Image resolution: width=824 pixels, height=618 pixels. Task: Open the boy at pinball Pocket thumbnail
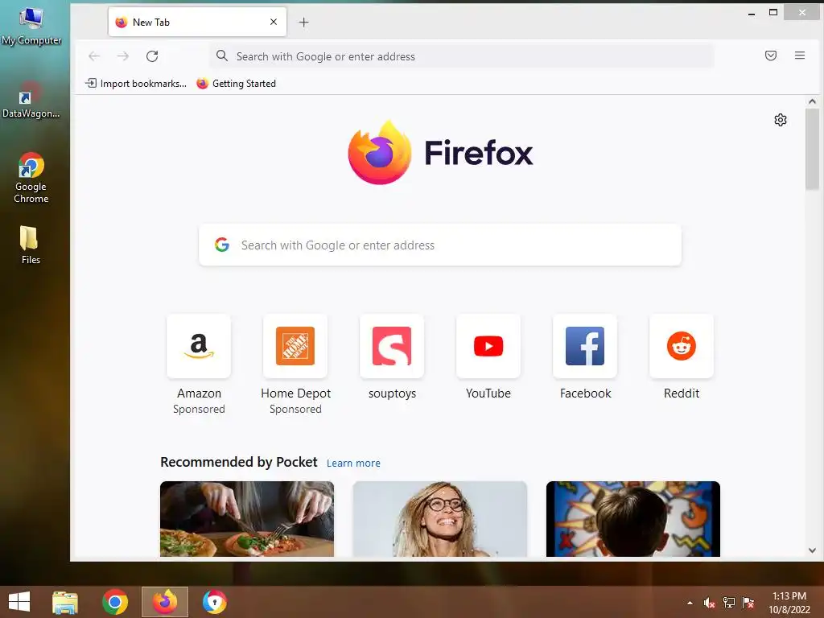[633, 519]
